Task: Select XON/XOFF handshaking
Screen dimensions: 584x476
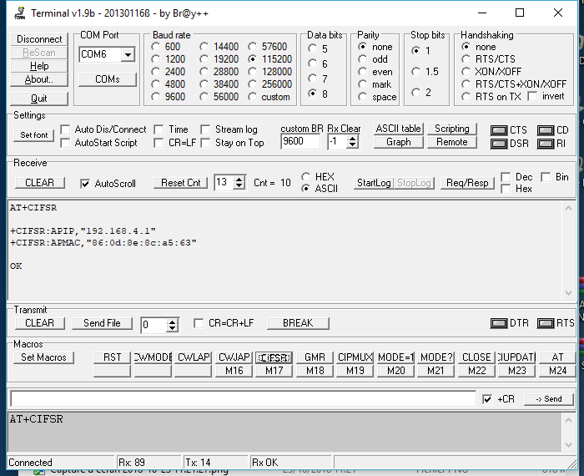Action: coord(466,72)
